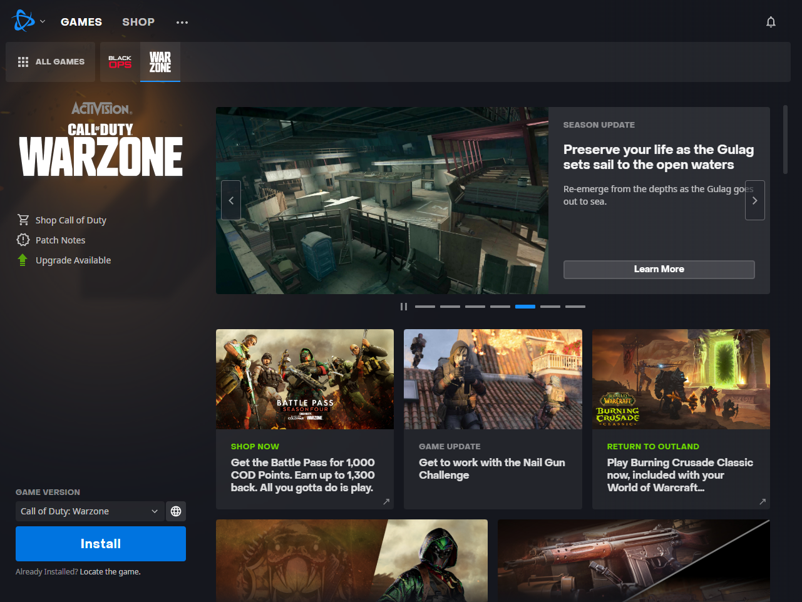Select the Warzone game tab
Image resolution: width=802 pixels, height=602 pixels.
(160, 62)
